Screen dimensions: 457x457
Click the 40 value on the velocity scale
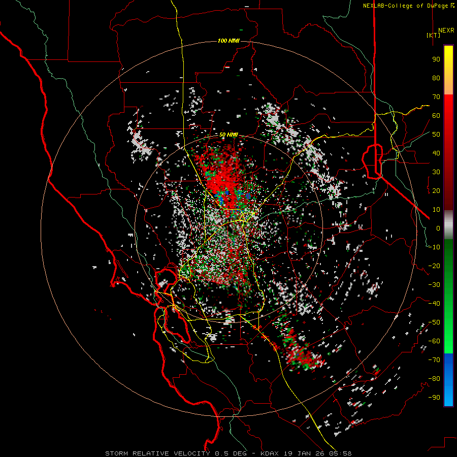[x=436, y=153]
